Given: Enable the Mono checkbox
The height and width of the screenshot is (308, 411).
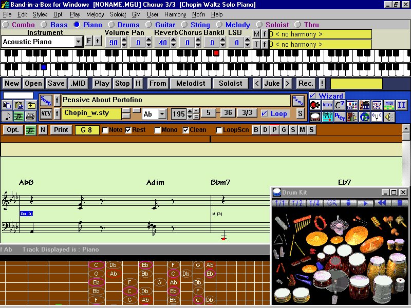Looking at the screenshot, I should point(158,130).
